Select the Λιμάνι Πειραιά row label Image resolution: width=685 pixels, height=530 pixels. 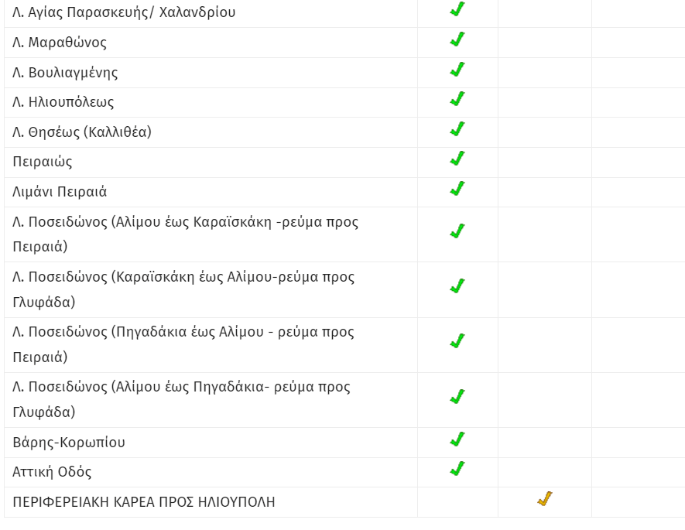tap(60, 192)
